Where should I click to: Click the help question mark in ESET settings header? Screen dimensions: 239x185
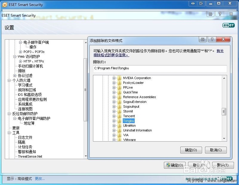pyautogui.click(x=220, y=14)
